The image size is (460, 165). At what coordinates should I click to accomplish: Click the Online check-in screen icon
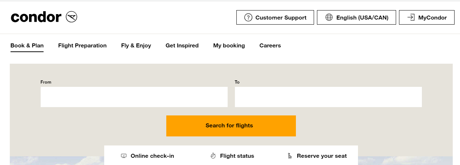point(124,156)
